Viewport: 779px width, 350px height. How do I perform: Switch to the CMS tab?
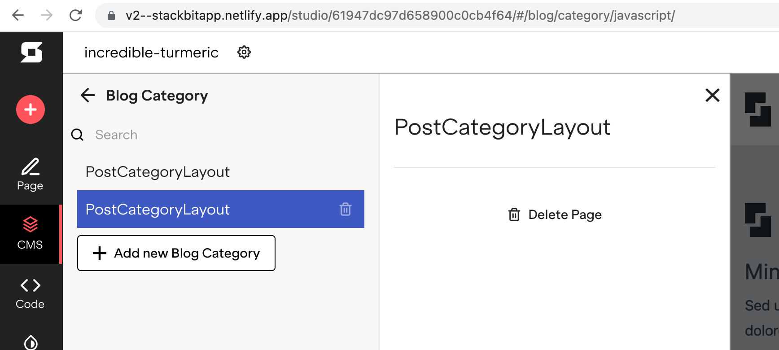[30, 233]
